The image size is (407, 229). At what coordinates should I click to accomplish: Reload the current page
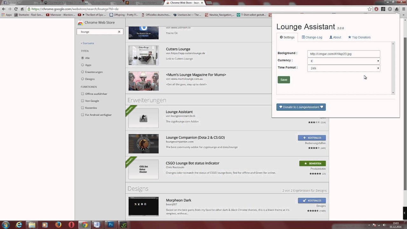click(x=16, y=9)
